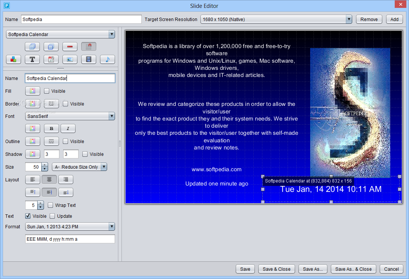
Task: Click the element Name field Softpedia Calendar
Action: point(70,78)
